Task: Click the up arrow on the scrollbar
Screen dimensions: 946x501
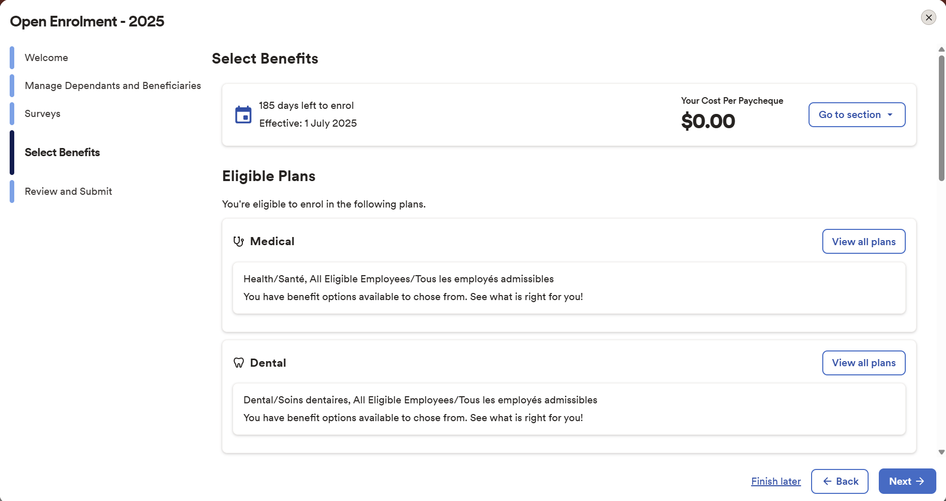Action: pyautogui.click(x=941, y=49)
